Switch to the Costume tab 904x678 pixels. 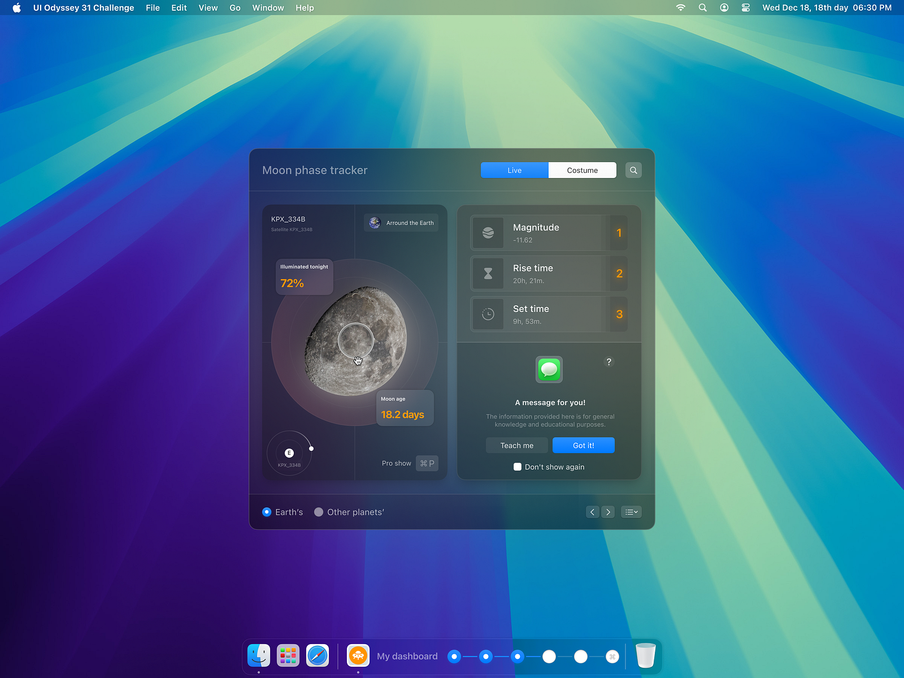pyautogui.click(x=582, y=170)
